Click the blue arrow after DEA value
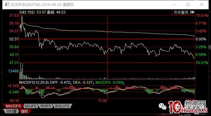This screenshot has width=211, height=116. coord(93,83)
